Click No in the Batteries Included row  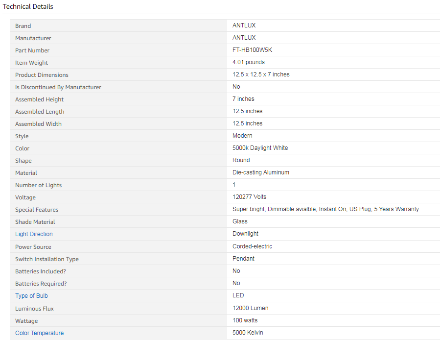(x=236, y=271)
